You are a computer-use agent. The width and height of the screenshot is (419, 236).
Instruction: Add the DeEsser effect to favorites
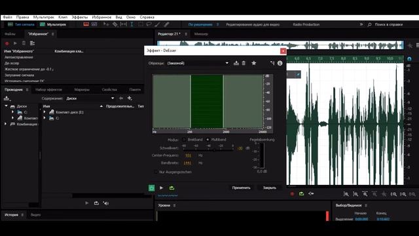coord(254,63)
